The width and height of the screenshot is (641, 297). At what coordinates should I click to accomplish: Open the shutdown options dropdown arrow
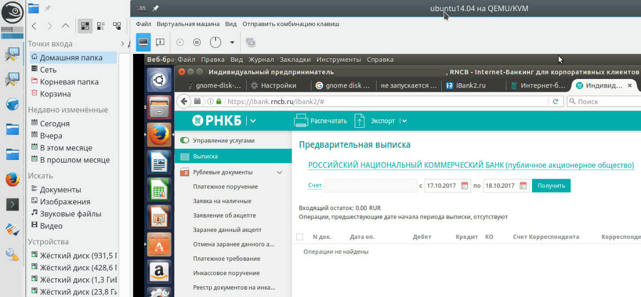click(232, 42)
